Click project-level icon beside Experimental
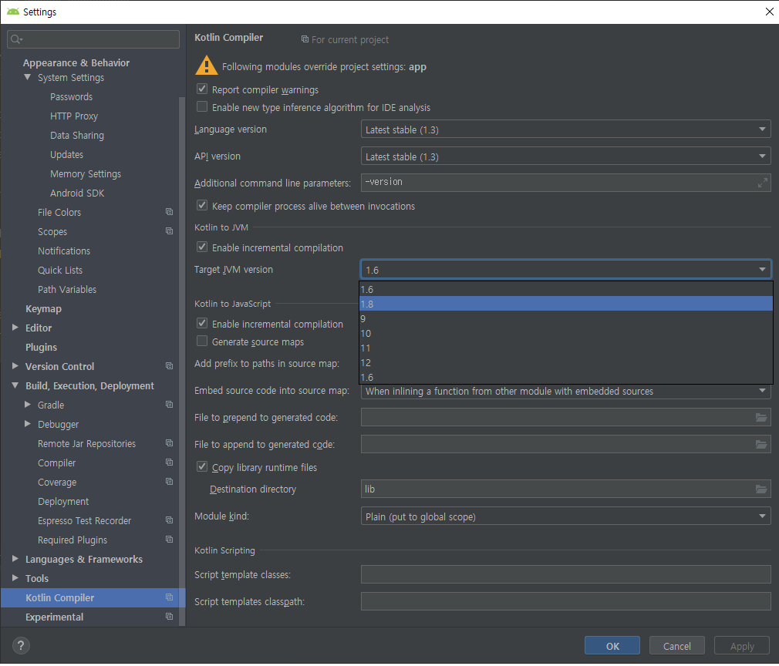 (170, 617)
